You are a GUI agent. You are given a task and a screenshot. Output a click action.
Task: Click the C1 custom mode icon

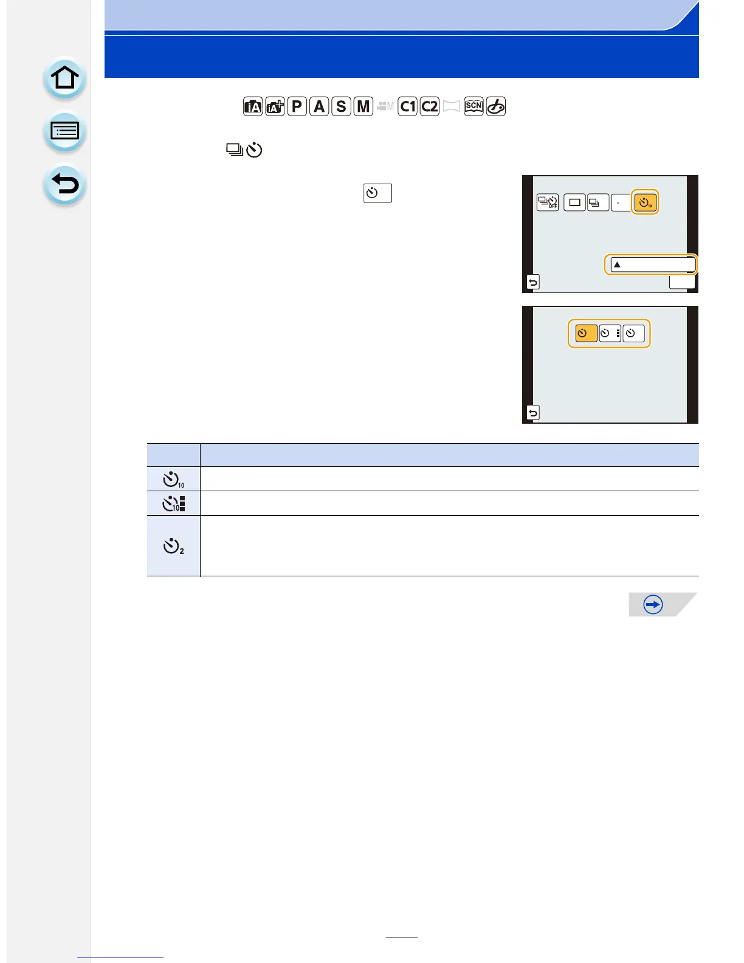click(407, 106)
